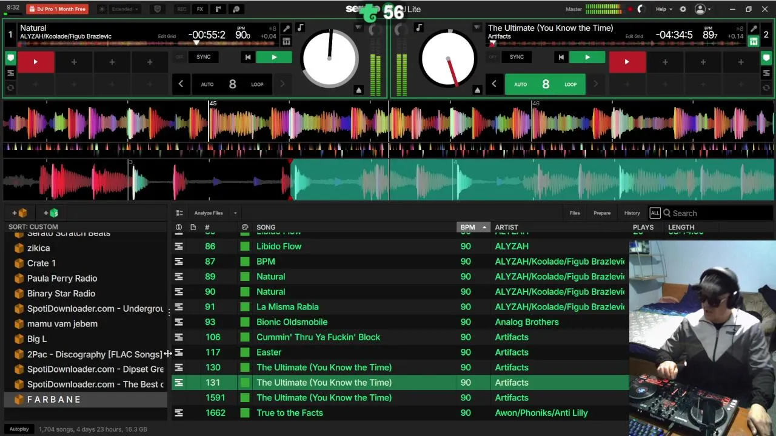
Task: Click the Autoplay button
Action: [x=19, y=429]
